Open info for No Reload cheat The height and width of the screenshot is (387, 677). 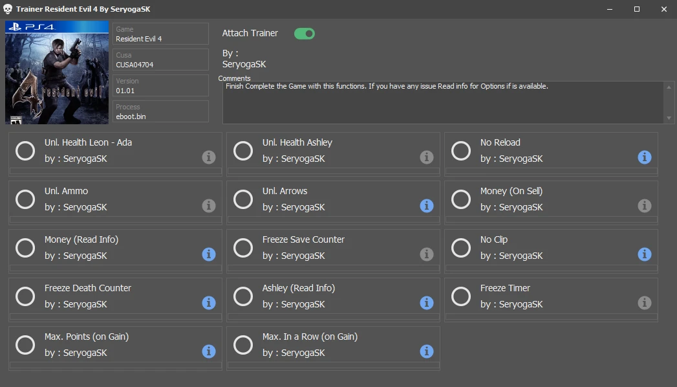(644, 157)
